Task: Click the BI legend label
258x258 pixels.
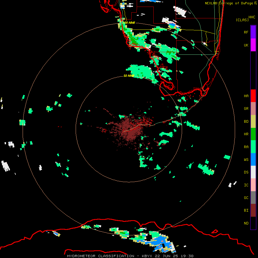Action: 246,210
